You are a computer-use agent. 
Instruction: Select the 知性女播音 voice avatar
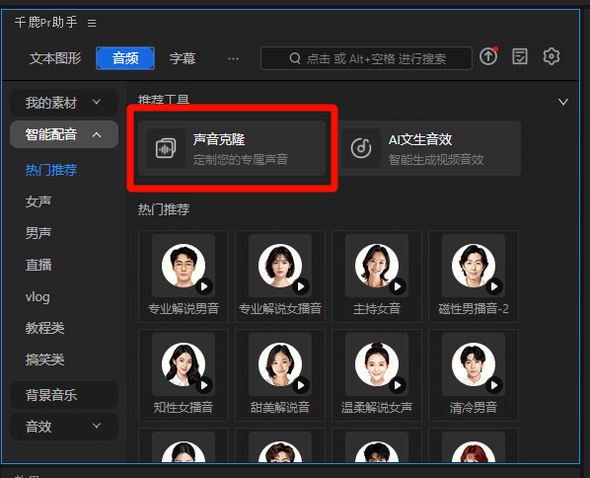184,364
